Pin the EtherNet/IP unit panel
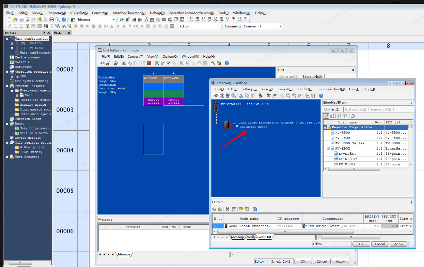Viewport: 424px width, 267px height. [x=411, y=103]
